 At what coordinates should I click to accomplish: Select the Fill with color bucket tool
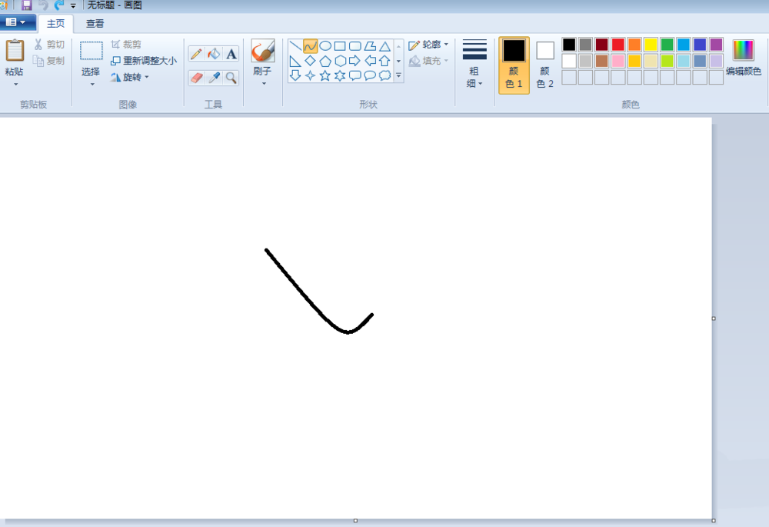[x=214, y=54]
